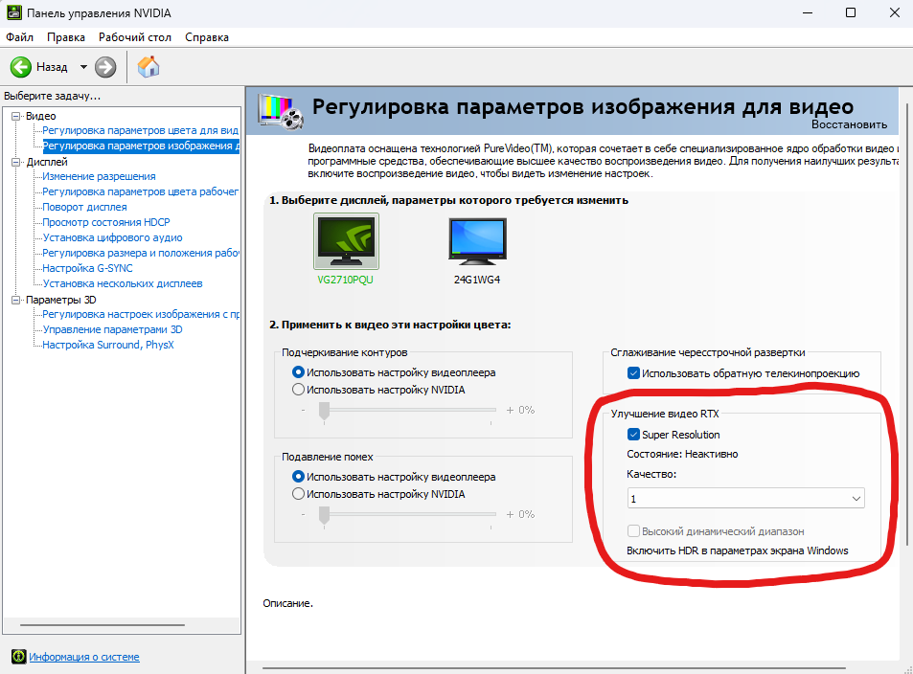Viewport: 913px width, 674px height.
Task: Open the Рабочий стол menu
Action: (134, 37)
